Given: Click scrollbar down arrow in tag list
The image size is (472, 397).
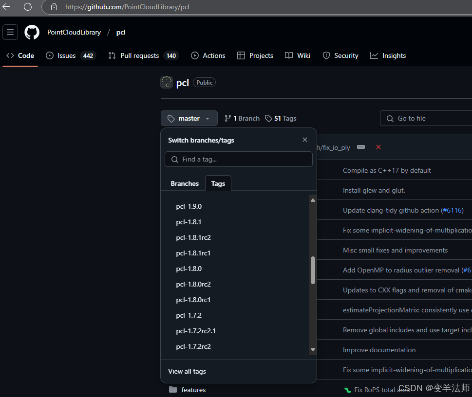Looking at the screenshot, I should coord(313,349).
